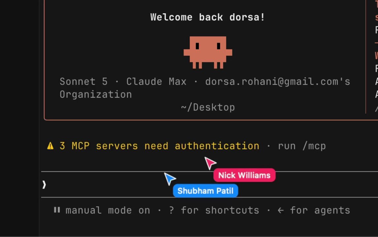Image resolution: width=378 pixels, height=237 pixels.
Task: Click the pause icon before manual mode
Action: click(x=57, y=210)
